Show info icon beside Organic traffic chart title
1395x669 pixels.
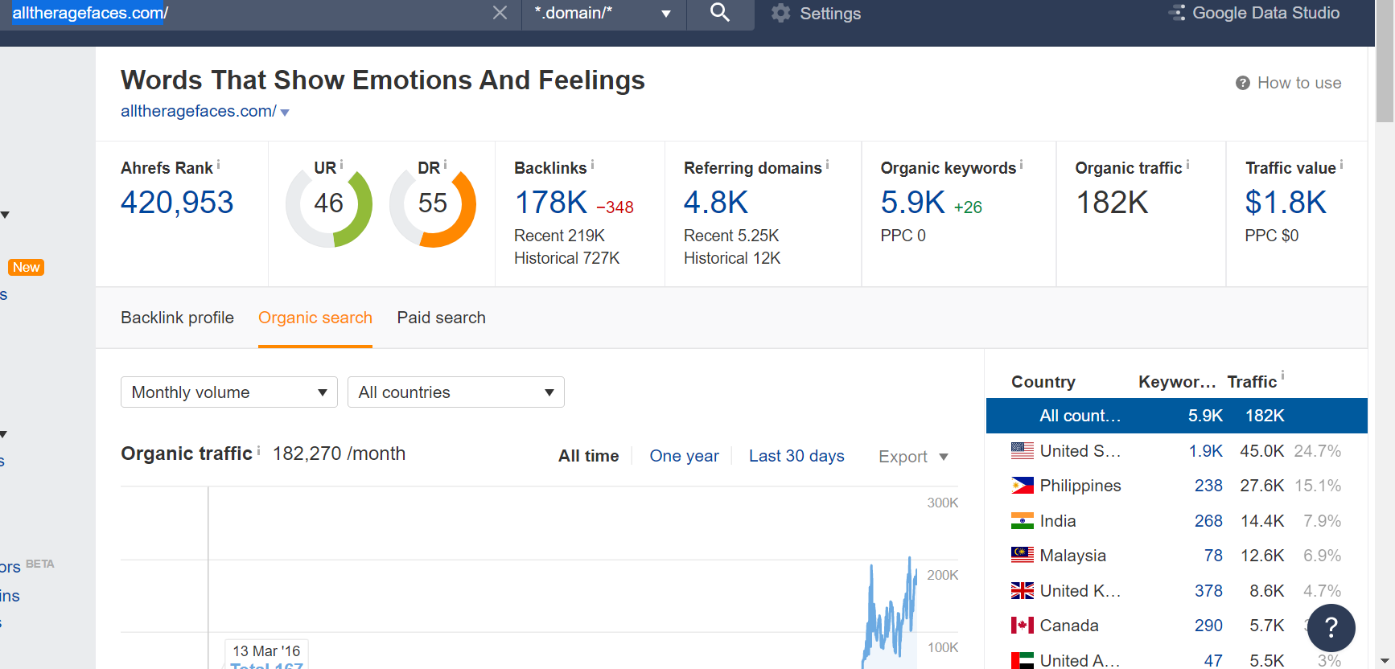coord(258,450)
